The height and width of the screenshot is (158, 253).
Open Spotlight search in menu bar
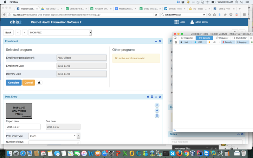point(241,2)
